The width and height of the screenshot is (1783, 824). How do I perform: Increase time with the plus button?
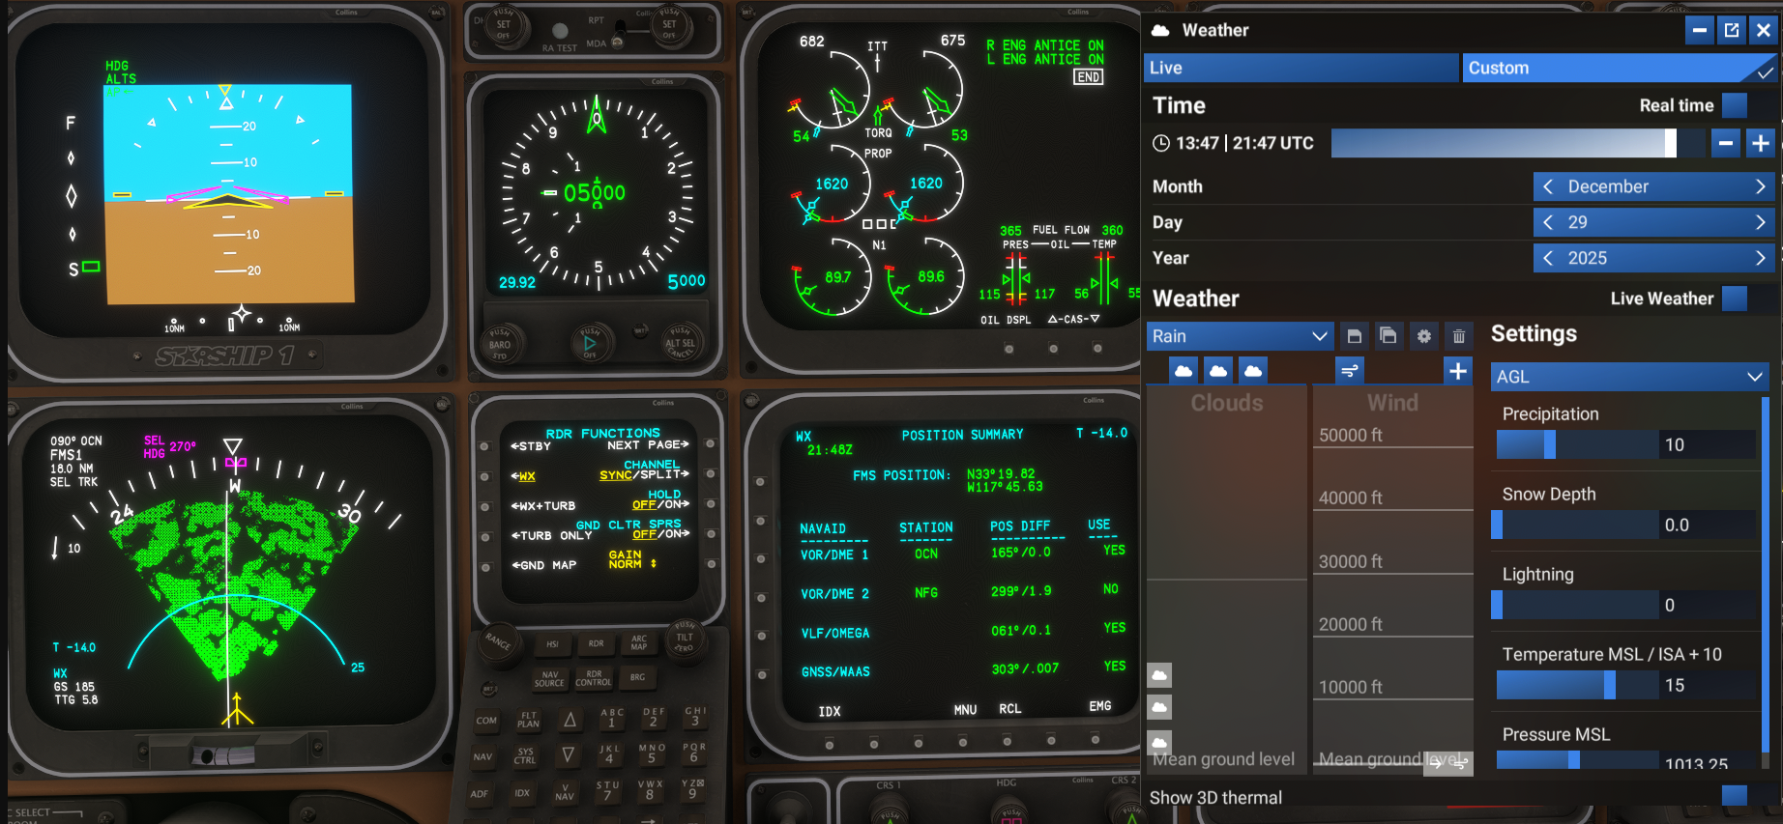[1761, 143]
